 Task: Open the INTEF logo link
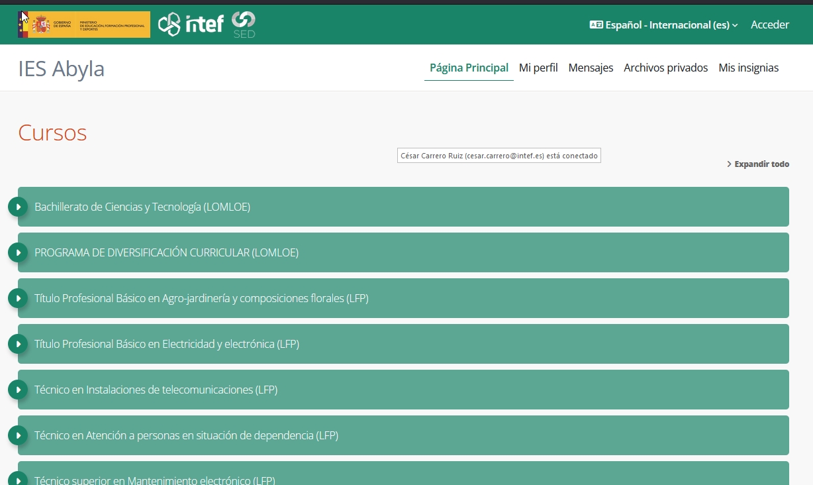pos(191,25)
